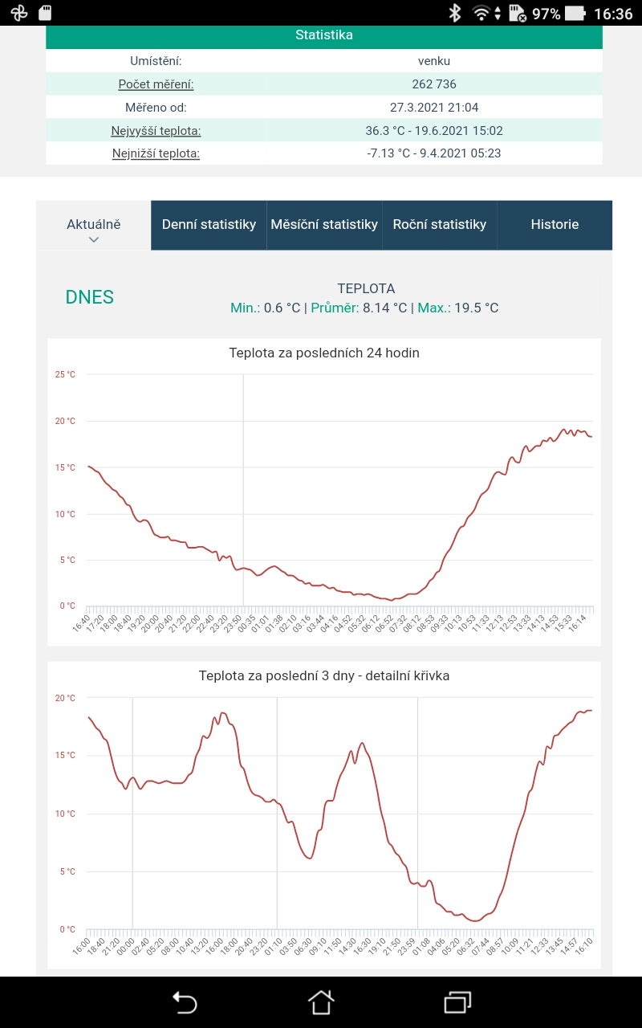Click the Nejnižší teplota link
The image size is (642, 1028).
[156, 153]
